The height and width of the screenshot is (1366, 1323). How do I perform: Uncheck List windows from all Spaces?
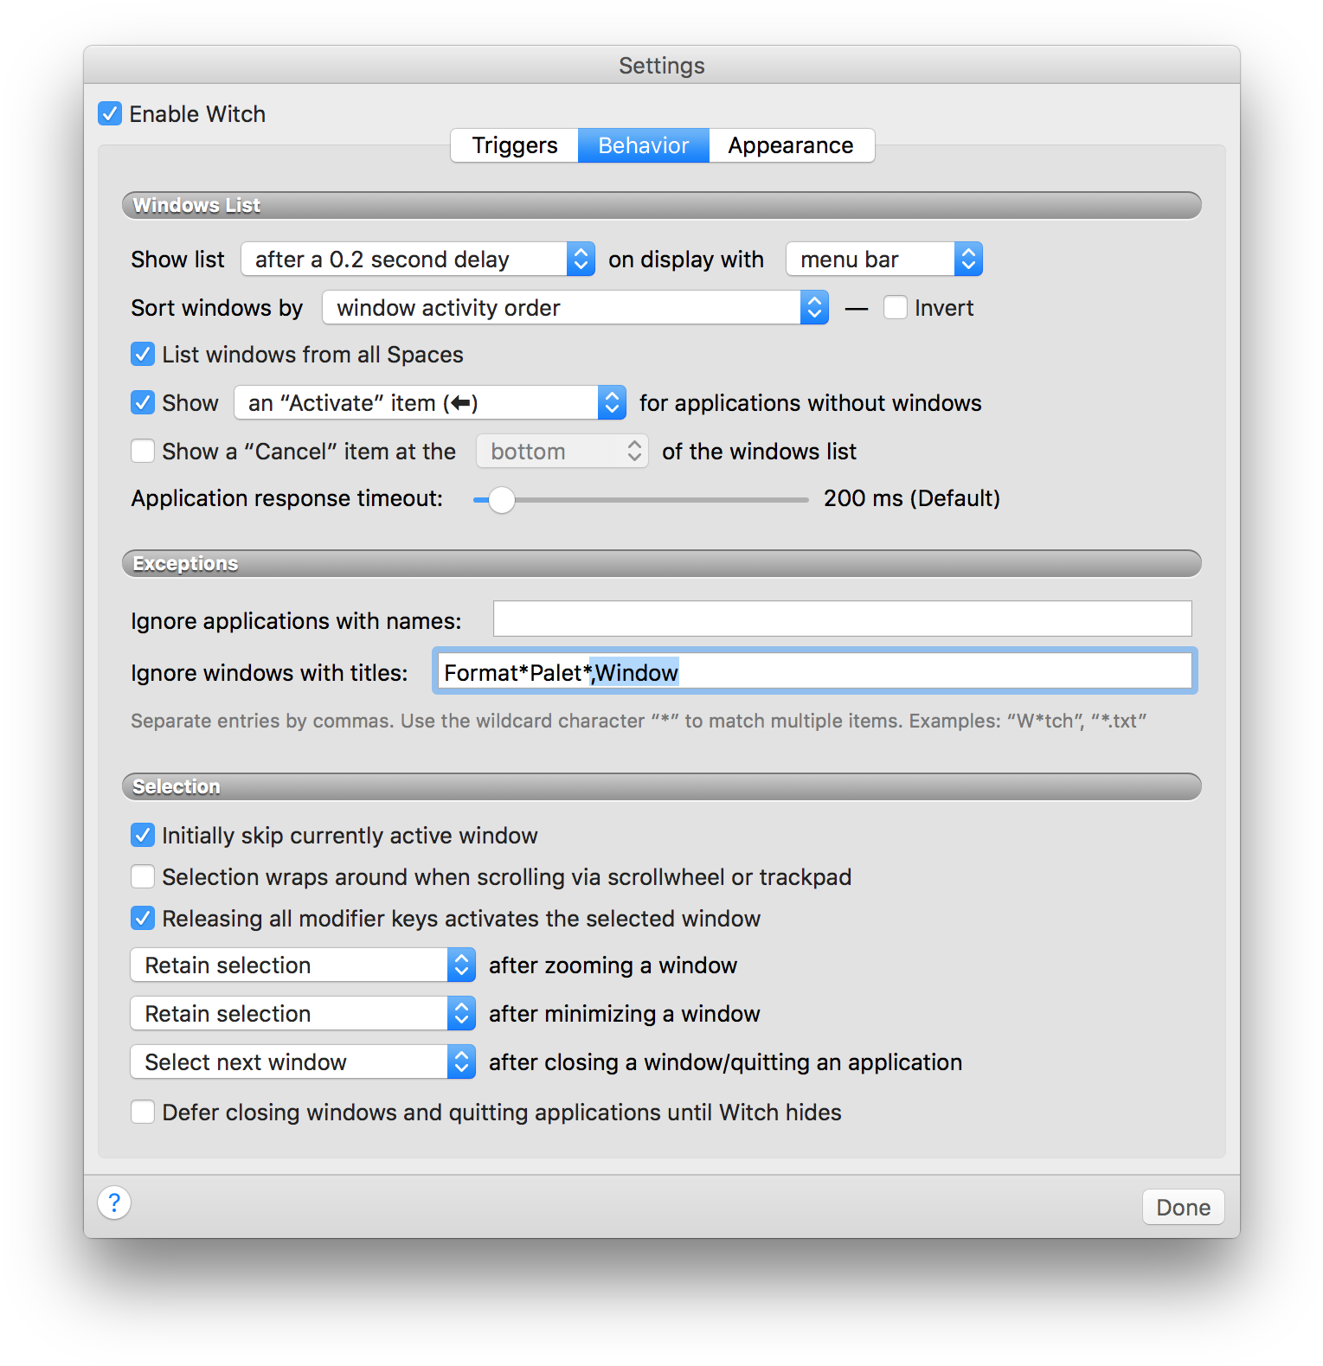coord(143,354)
